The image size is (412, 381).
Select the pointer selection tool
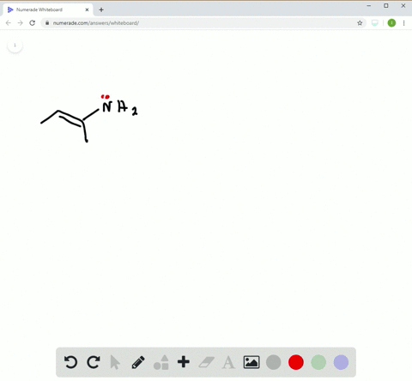(115, 362)
